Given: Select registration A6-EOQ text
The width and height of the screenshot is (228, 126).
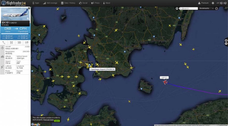Looking at the screenshot, I should click(x=9, y=53).
